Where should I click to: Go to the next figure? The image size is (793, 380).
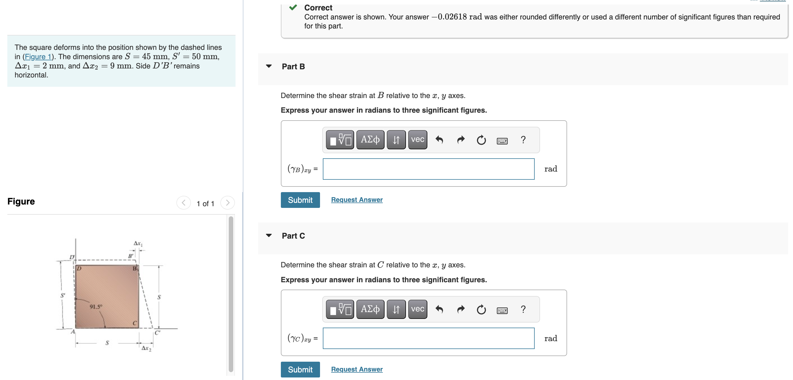point(228,203)
